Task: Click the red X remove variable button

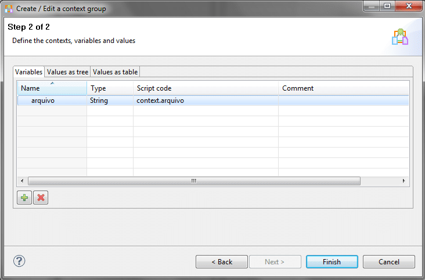Action: (x=41, y=198)
